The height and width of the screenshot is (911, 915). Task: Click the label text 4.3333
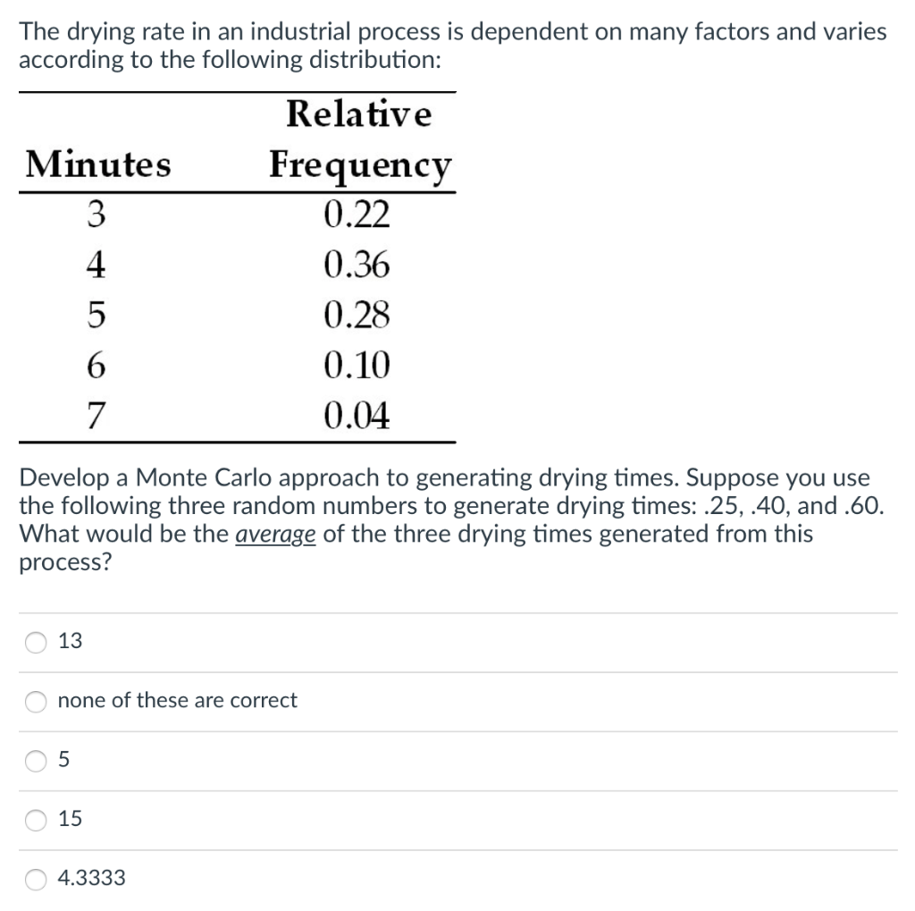click(x=88, y=878)
